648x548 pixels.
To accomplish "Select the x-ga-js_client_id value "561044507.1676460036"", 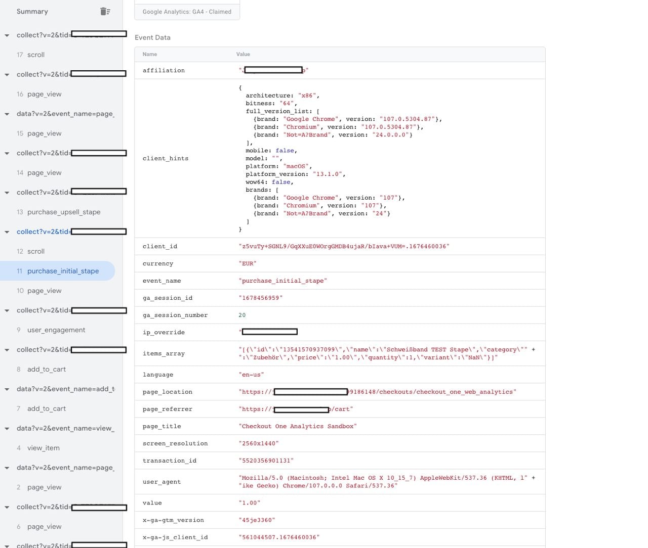I will coord(279,537).
